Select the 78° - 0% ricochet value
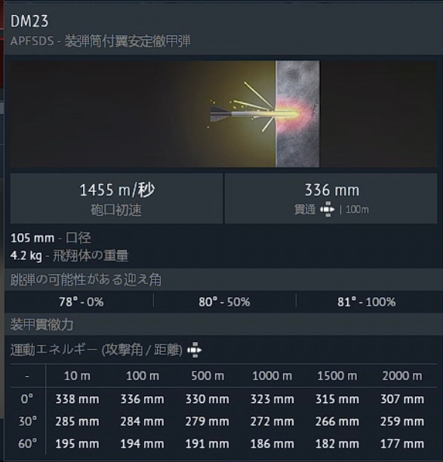The height and width of the screenshot is (462, 443). [x=82, y=302]
